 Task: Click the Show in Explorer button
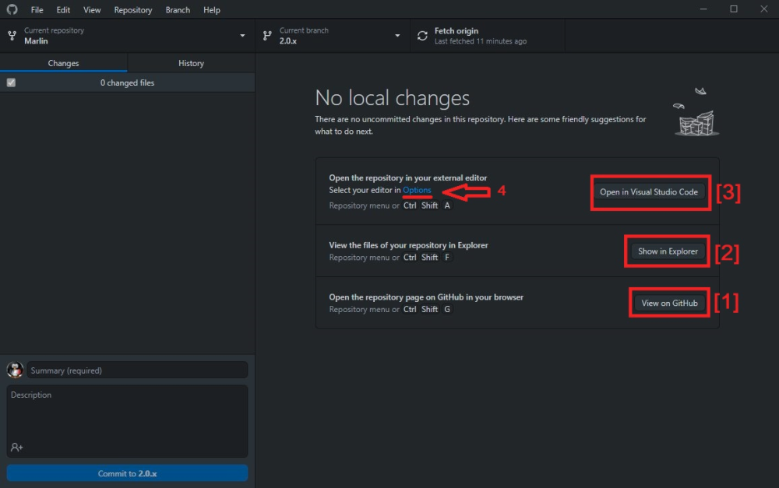(668, 251)
